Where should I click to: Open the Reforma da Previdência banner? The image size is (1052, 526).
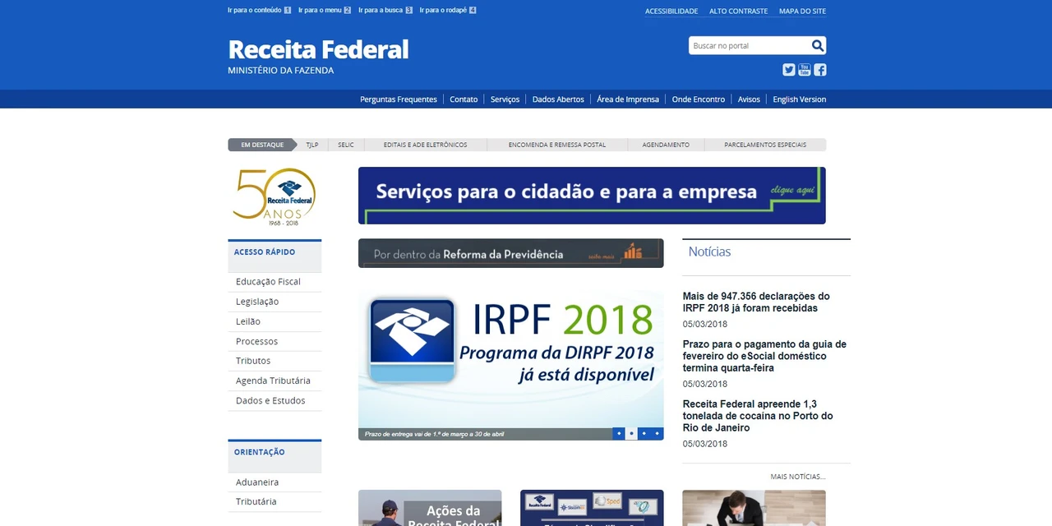(x=510, y=253)
